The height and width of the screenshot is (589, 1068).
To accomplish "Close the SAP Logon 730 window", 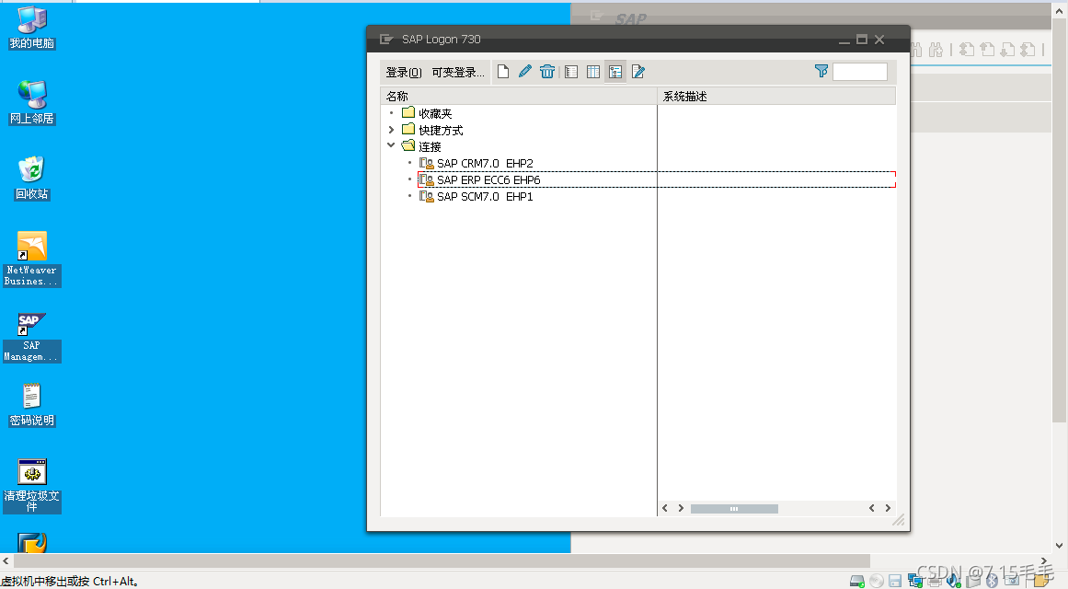I will point(879,40).
